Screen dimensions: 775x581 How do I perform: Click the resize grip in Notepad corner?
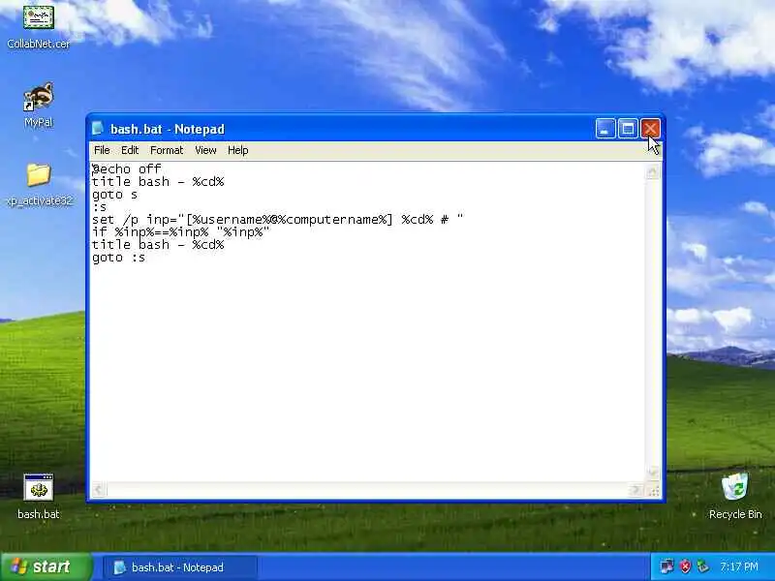click(x=653, y=491)
